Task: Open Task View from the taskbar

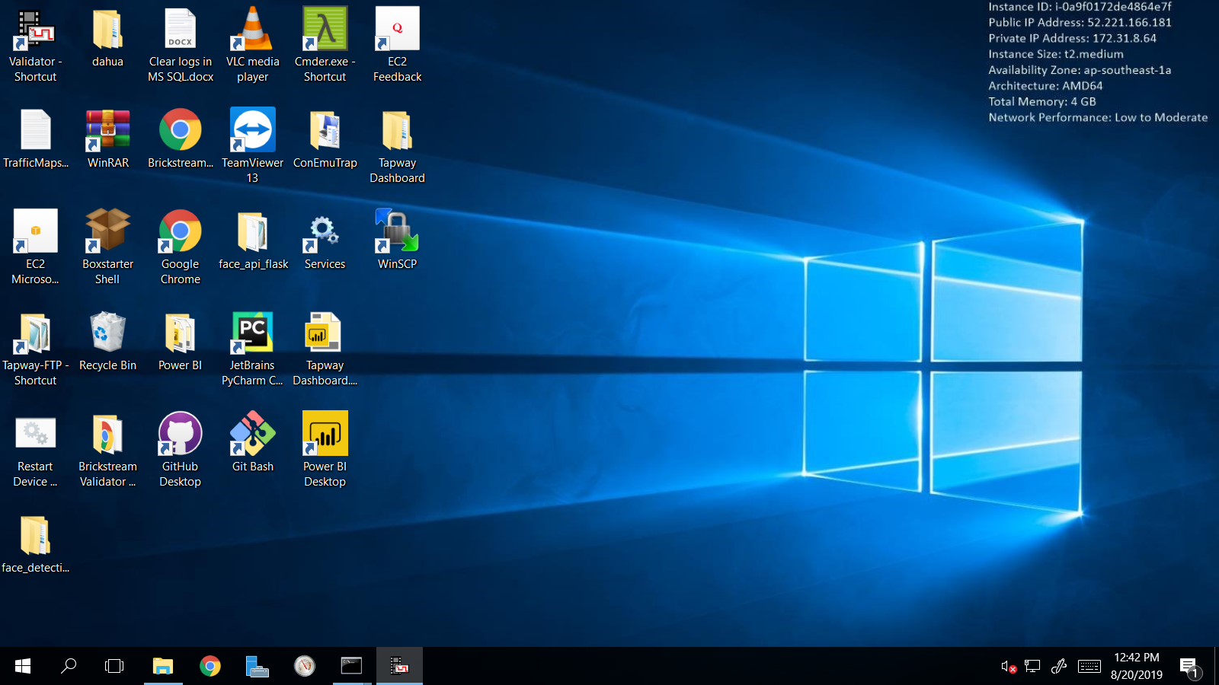Action: point(114,666)
